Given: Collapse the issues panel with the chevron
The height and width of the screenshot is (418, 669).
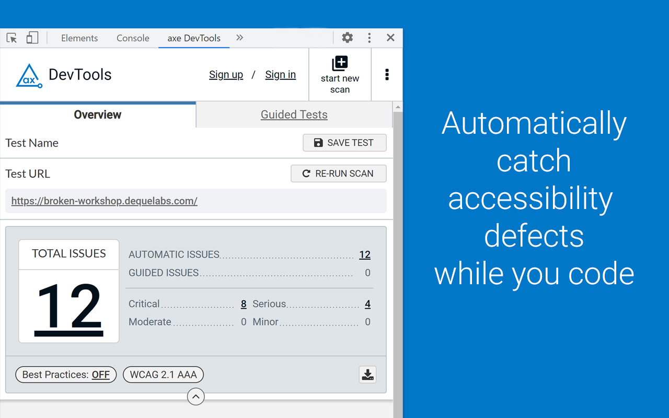Looking at the screenshot, I should coord(196,397).
